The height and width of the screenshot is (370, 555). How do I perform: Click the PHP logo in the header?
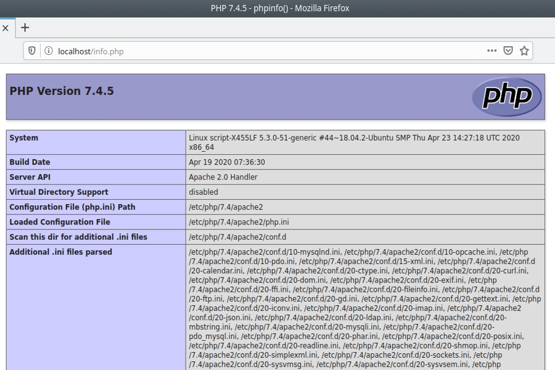(x=506, y=96)
